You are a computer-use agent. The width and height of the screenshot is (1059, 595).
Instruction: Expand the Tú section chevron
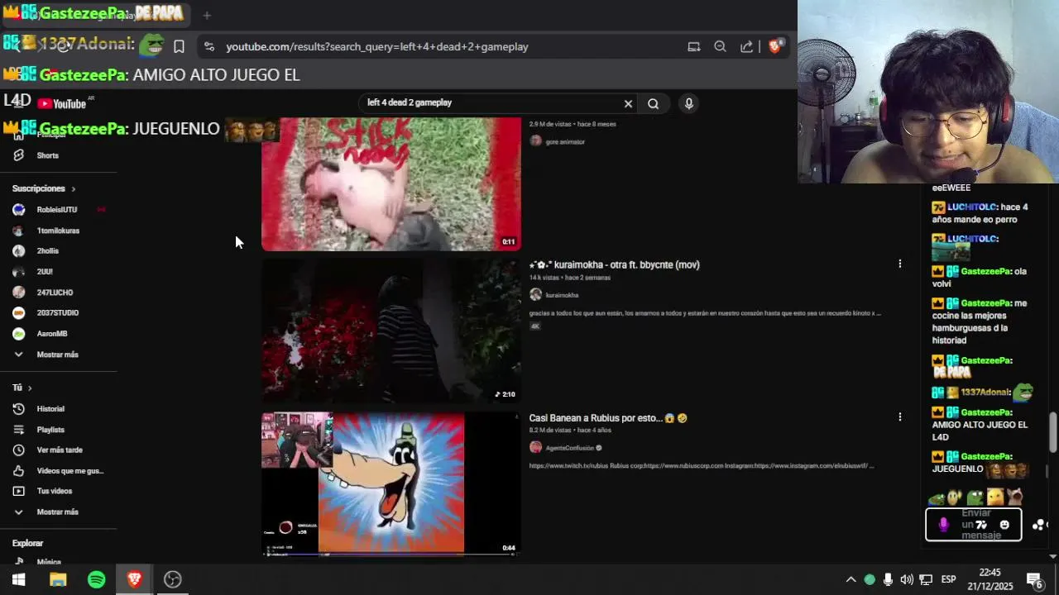point(30,388)
